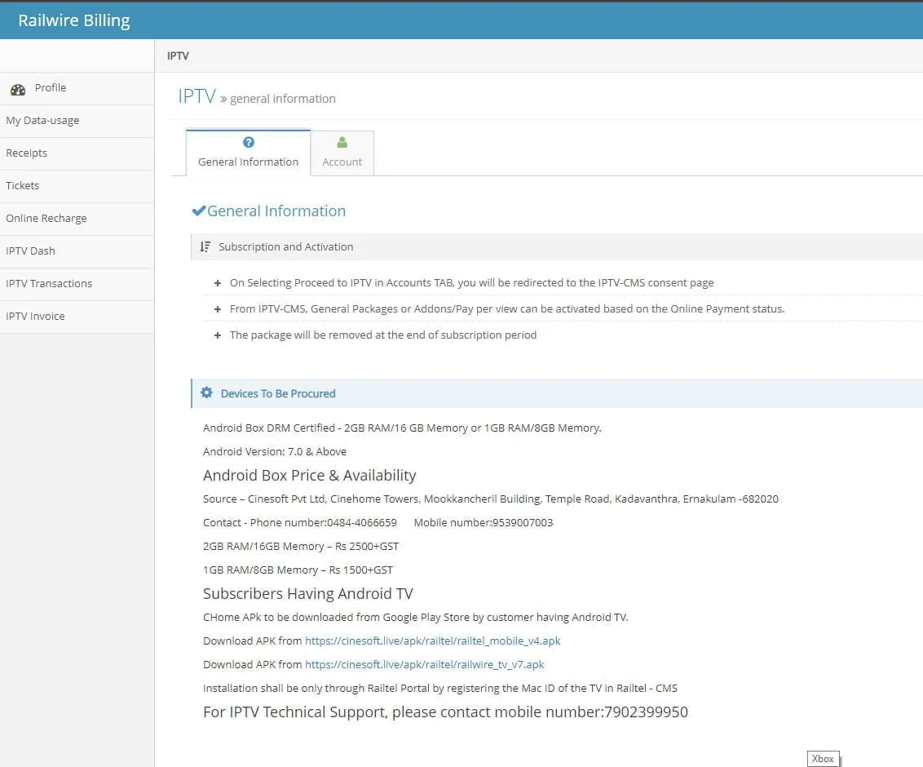Open the railtel_mobile_v4.apk download link
The image size is (923, 767).
[433, 641]
